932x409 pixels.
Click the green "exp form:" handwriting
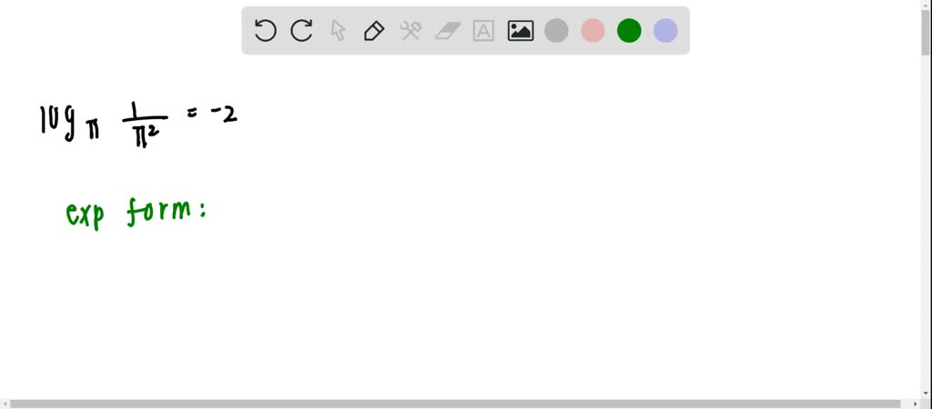pyautogui.click(x=136, y=213)
